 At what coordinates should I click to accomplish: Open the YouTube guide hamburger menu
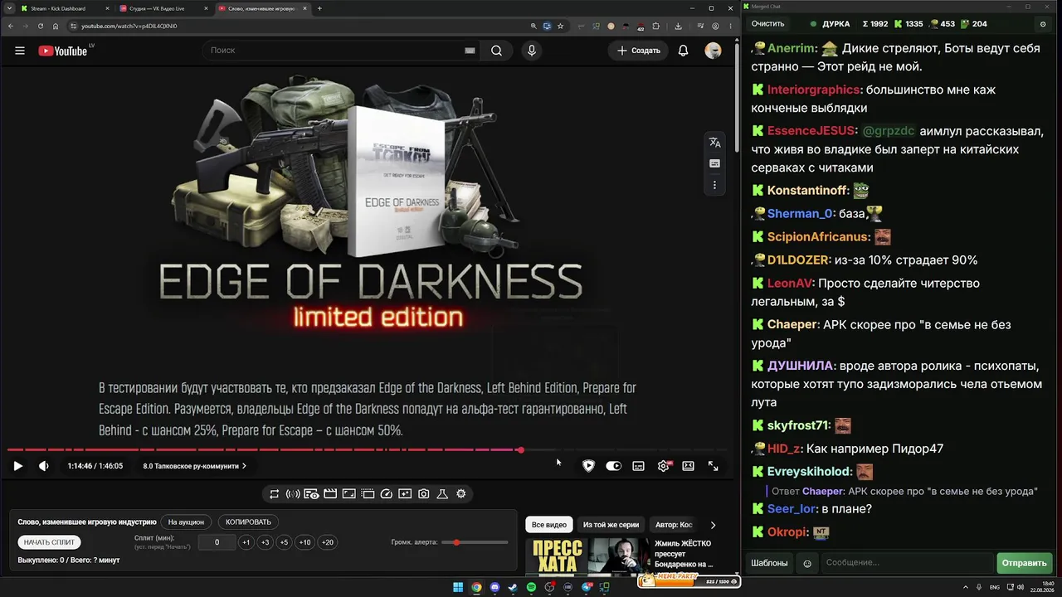(20, 51)
